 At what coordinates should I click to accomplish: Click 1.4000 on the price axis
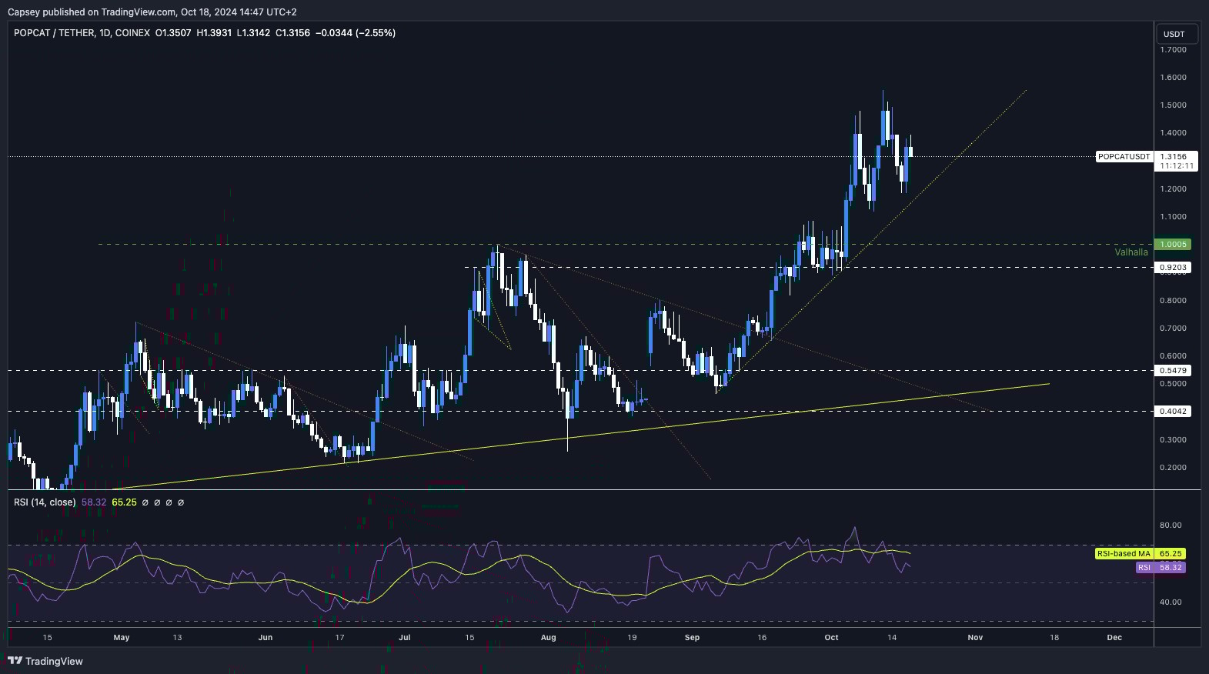(1174, 133)
